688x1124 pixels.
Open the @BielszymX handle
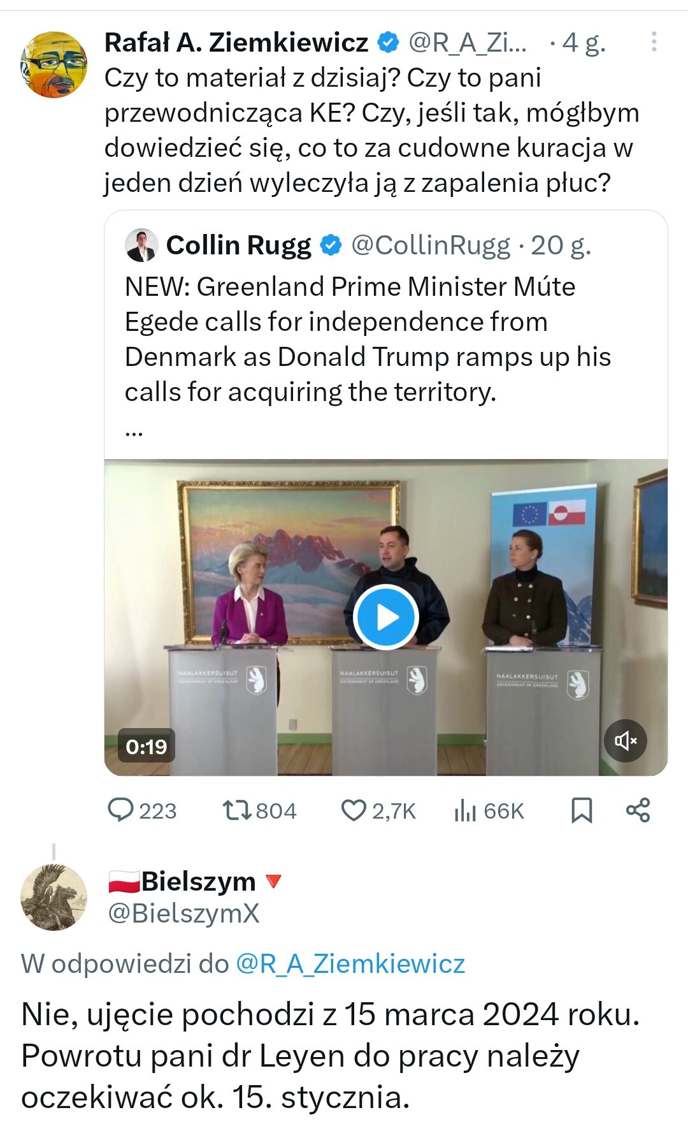183,914
